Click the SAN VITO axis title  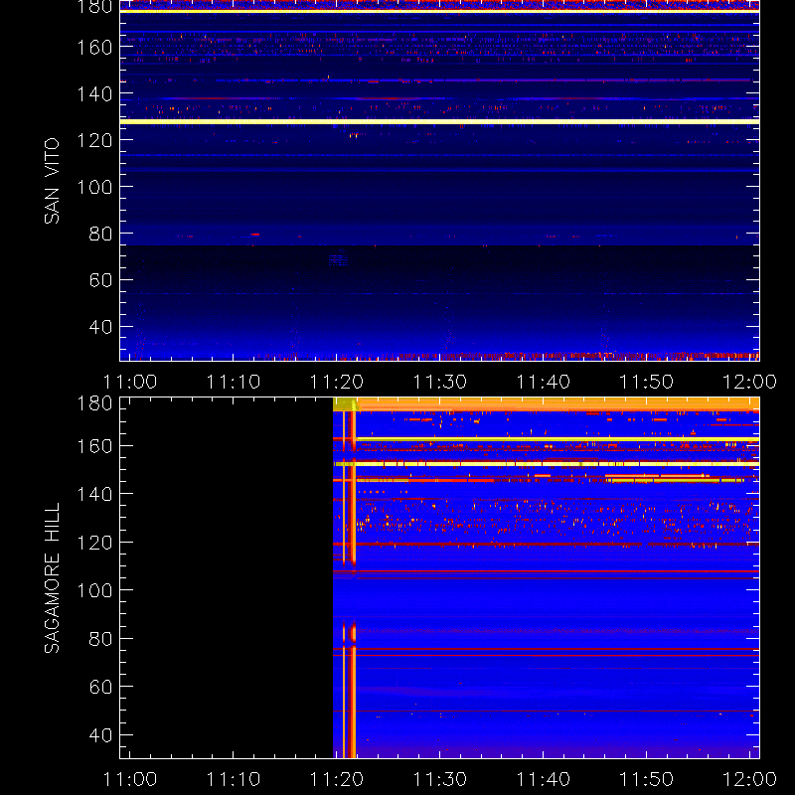coord(52,181)
